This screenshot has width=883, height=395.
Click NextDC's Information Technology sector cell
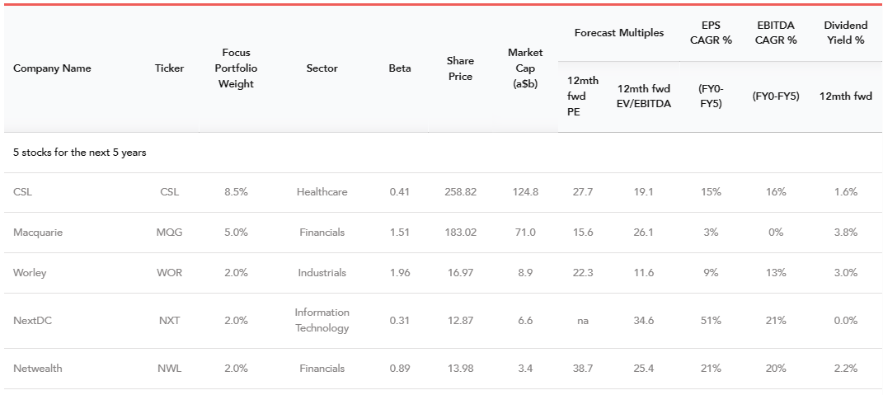[x=322, y=320]
